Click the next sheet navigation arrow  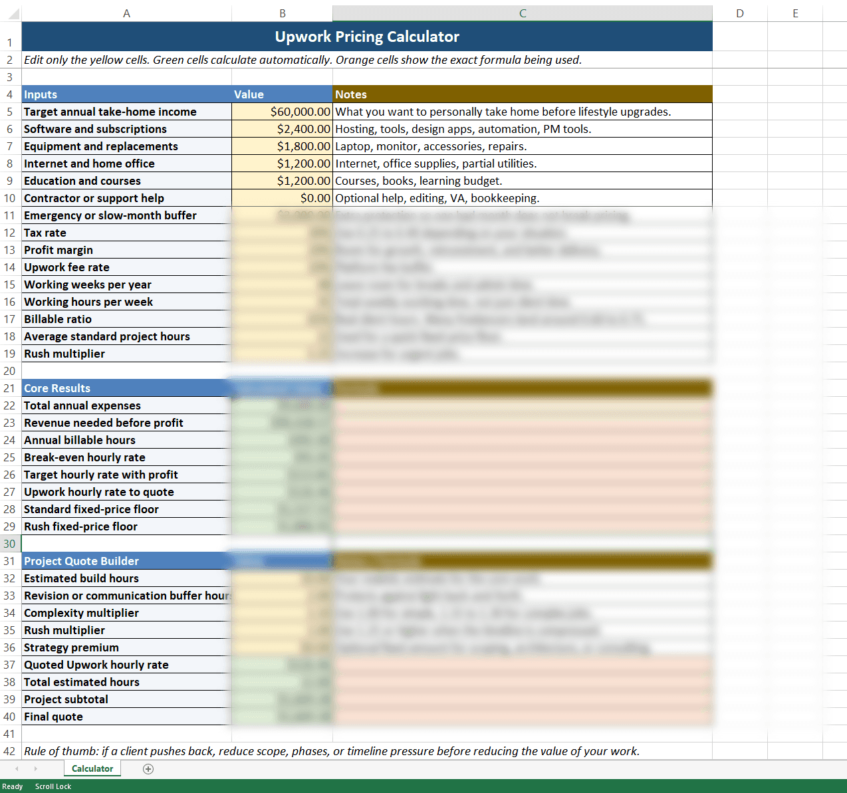click(x=37, y=769)
